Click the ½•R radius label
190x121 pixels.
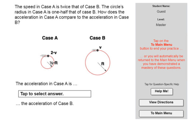[54, 63]
